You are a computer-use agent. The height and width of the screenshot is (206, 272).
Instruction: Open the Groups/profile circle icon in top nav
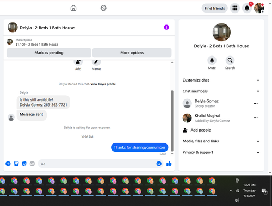point(103,8)
